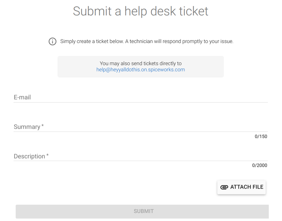Click the underline beneath the E-mail field
Screen dimensions: 282x221
[141, 102]
